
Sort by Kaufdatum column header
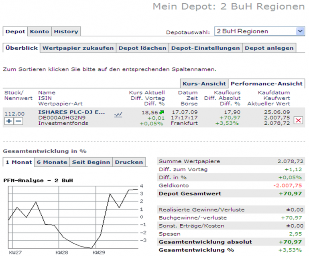click(x=274, y=93)
